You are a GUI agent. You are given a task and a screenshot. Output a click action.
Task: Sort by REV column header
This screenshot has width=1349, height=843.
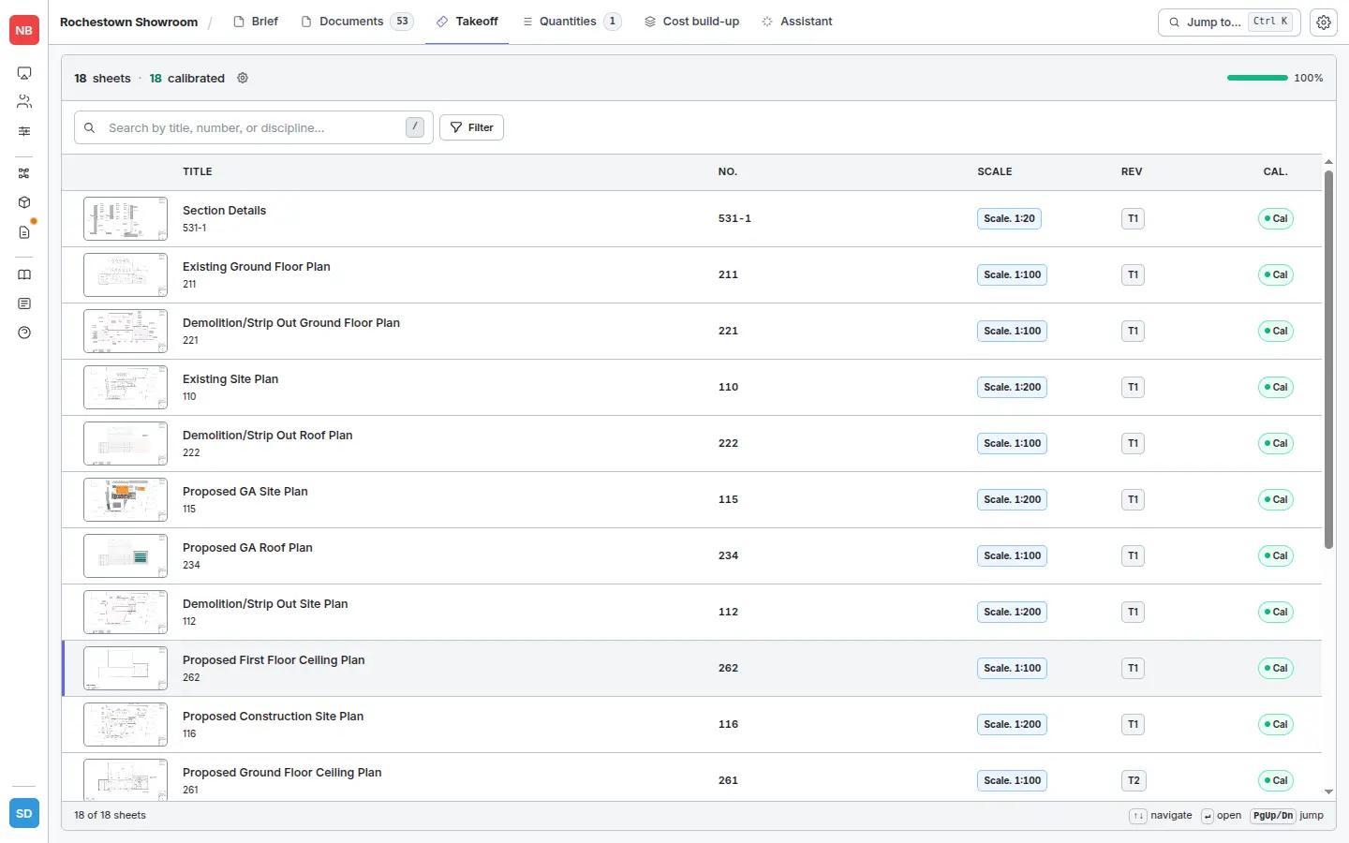click(1132, 171)
